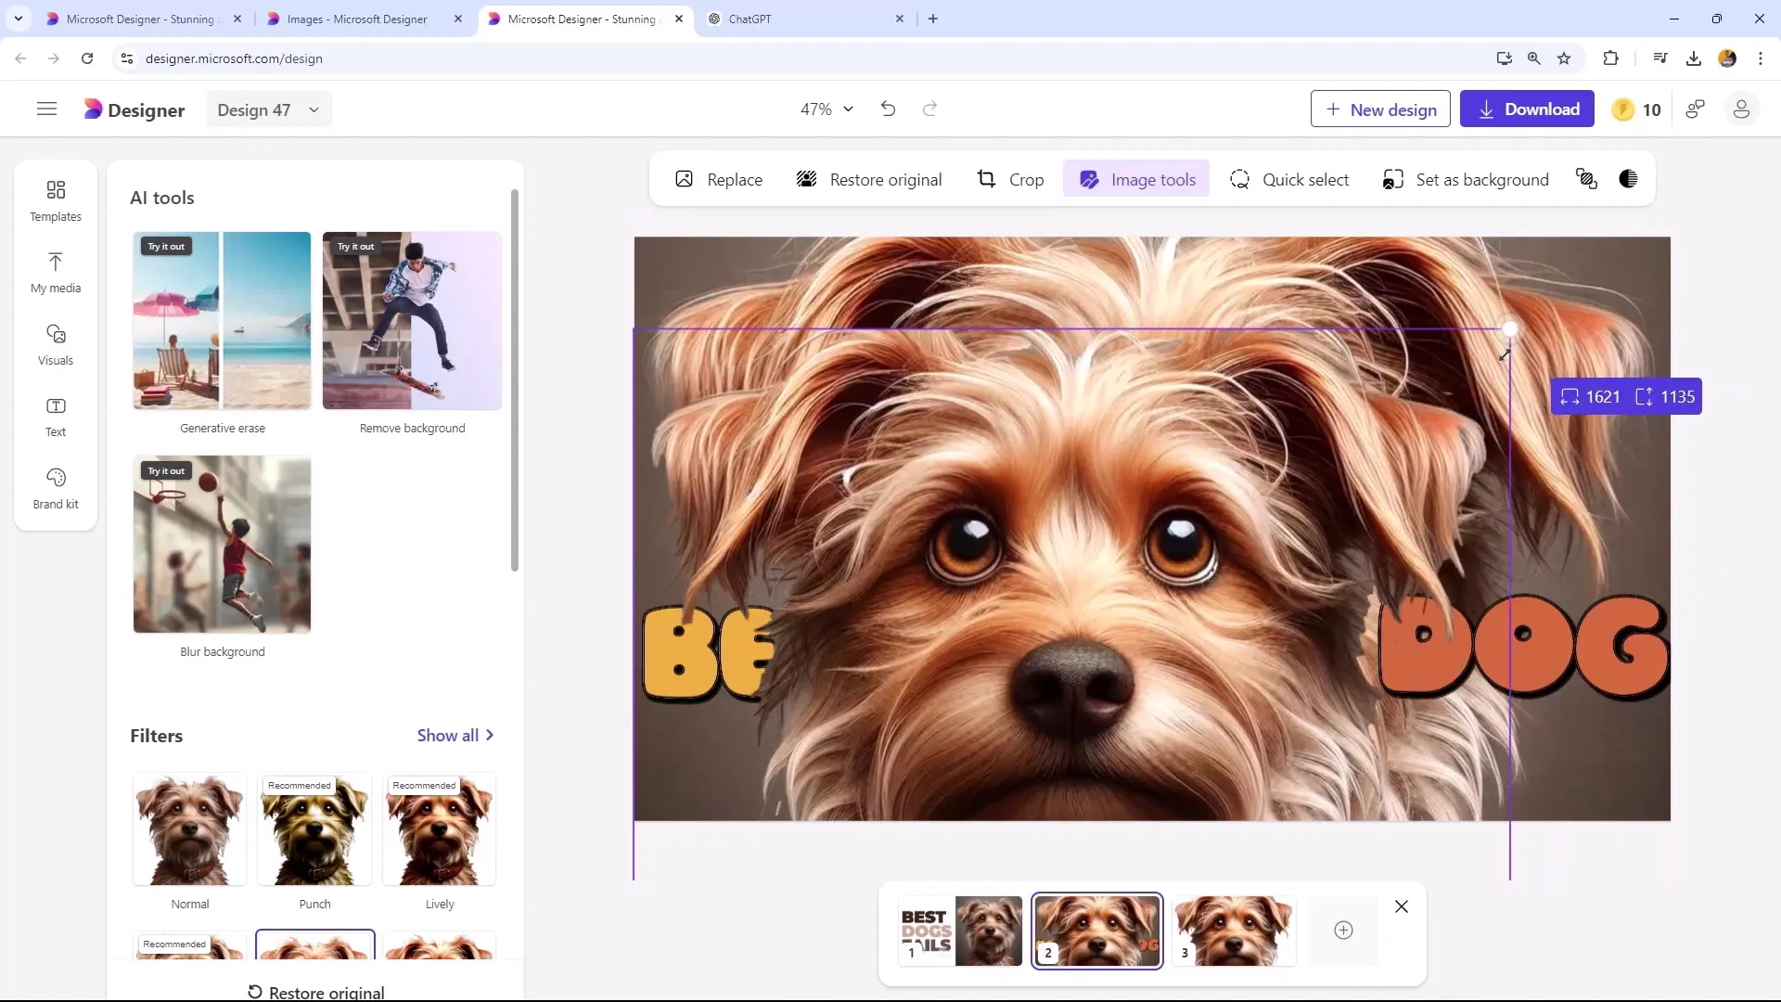Close the ChatGPT browser tab
The image size is (1781, 1002).
[x=899, y=19]
